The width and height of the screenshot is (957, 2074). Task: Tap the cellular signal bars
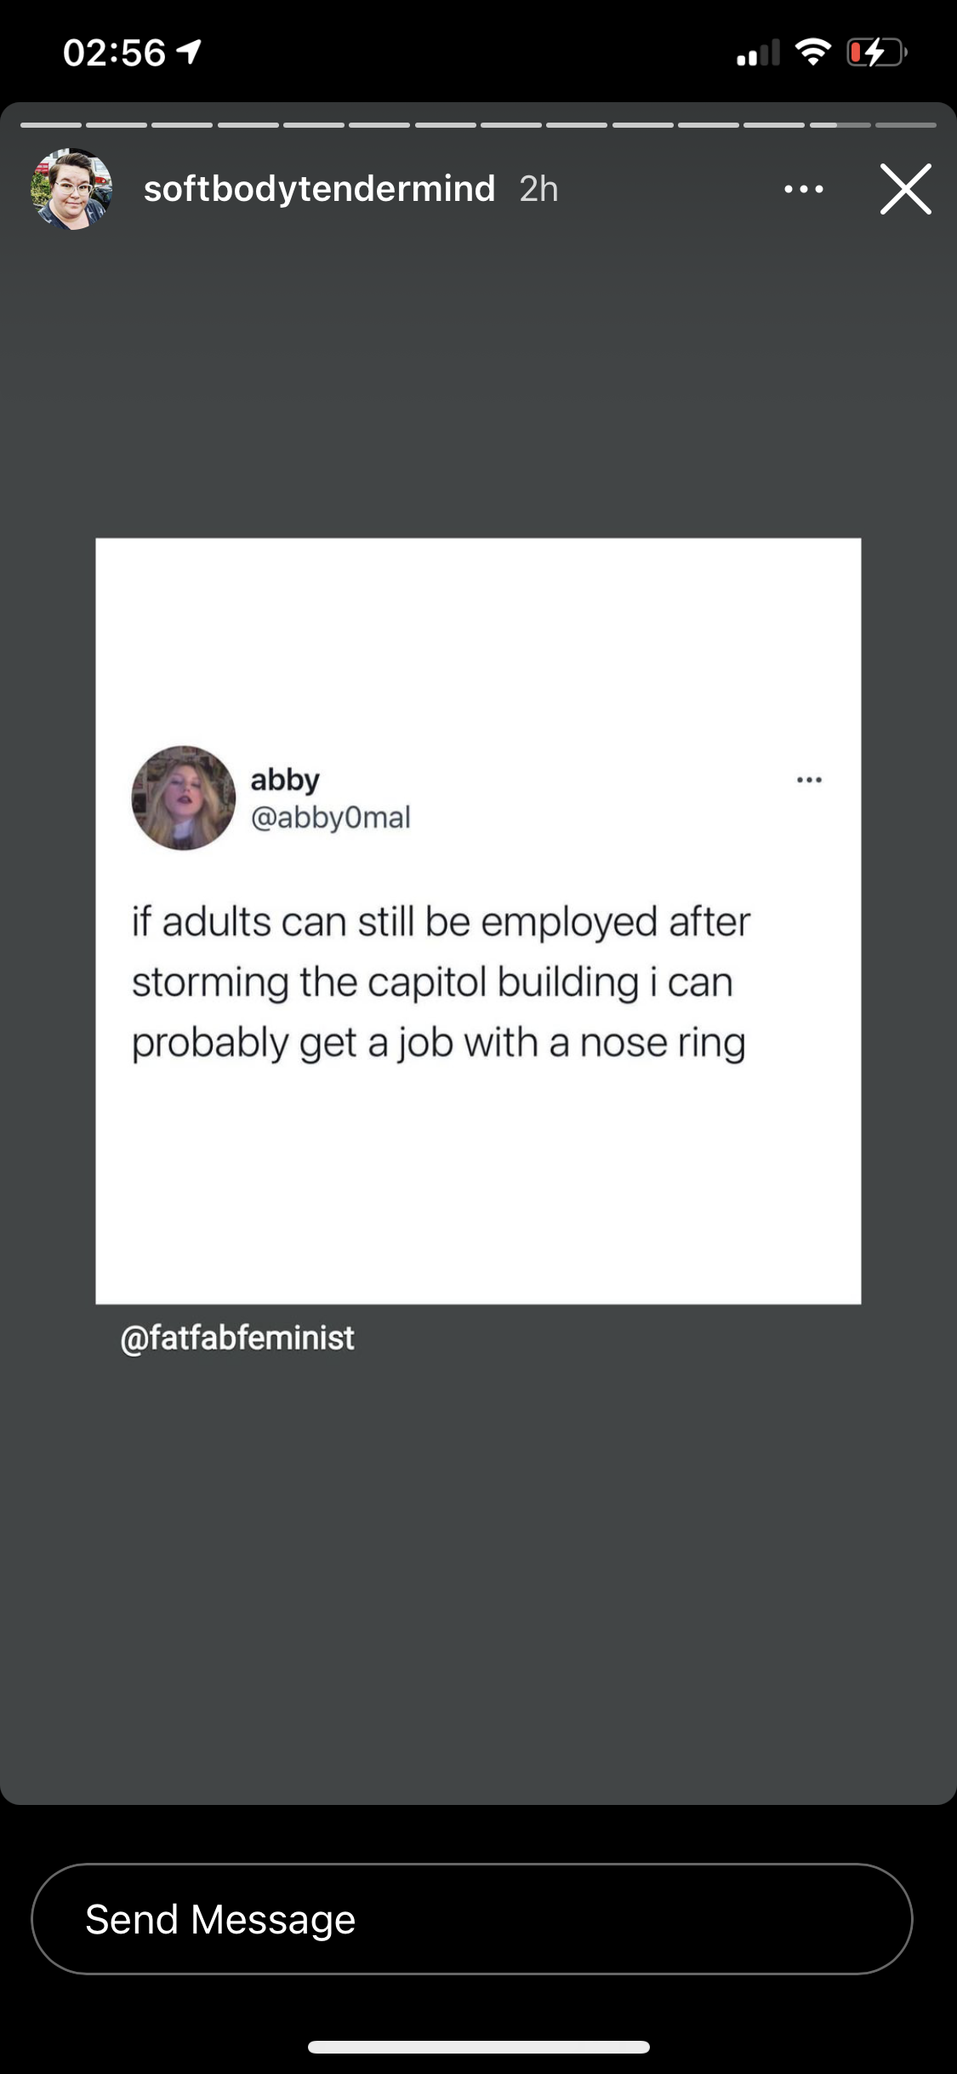pyautogui.click(x=758, y=53)
